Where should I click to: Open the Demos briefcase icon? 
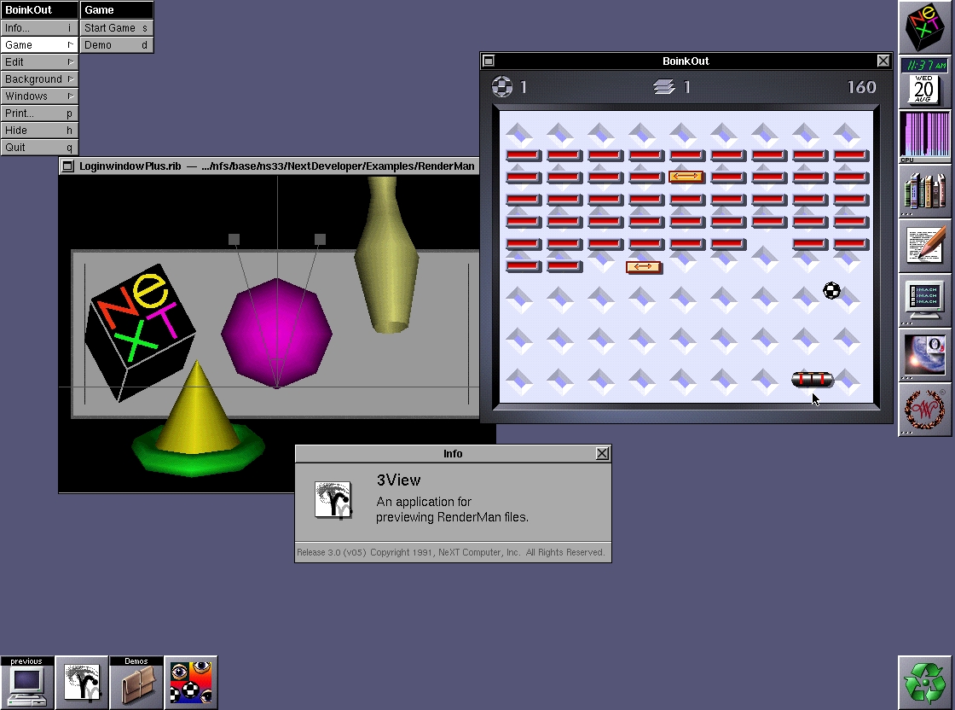136,683
